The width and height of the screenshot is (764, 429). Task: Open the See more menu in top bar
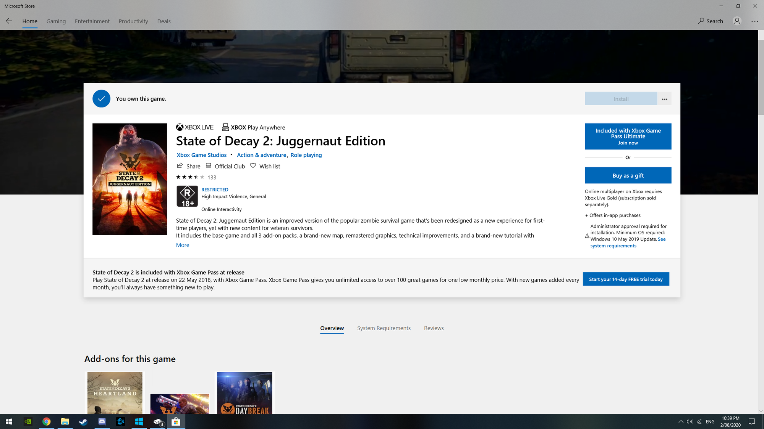pos(755,21)
